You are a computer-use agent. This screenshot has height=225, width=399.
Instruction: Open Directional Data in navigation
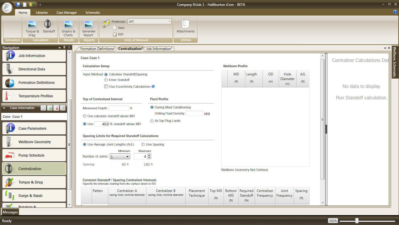[34, 69]
